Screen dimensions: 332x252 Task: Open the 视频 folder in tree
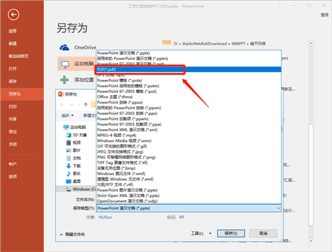(x=74, y=142)
